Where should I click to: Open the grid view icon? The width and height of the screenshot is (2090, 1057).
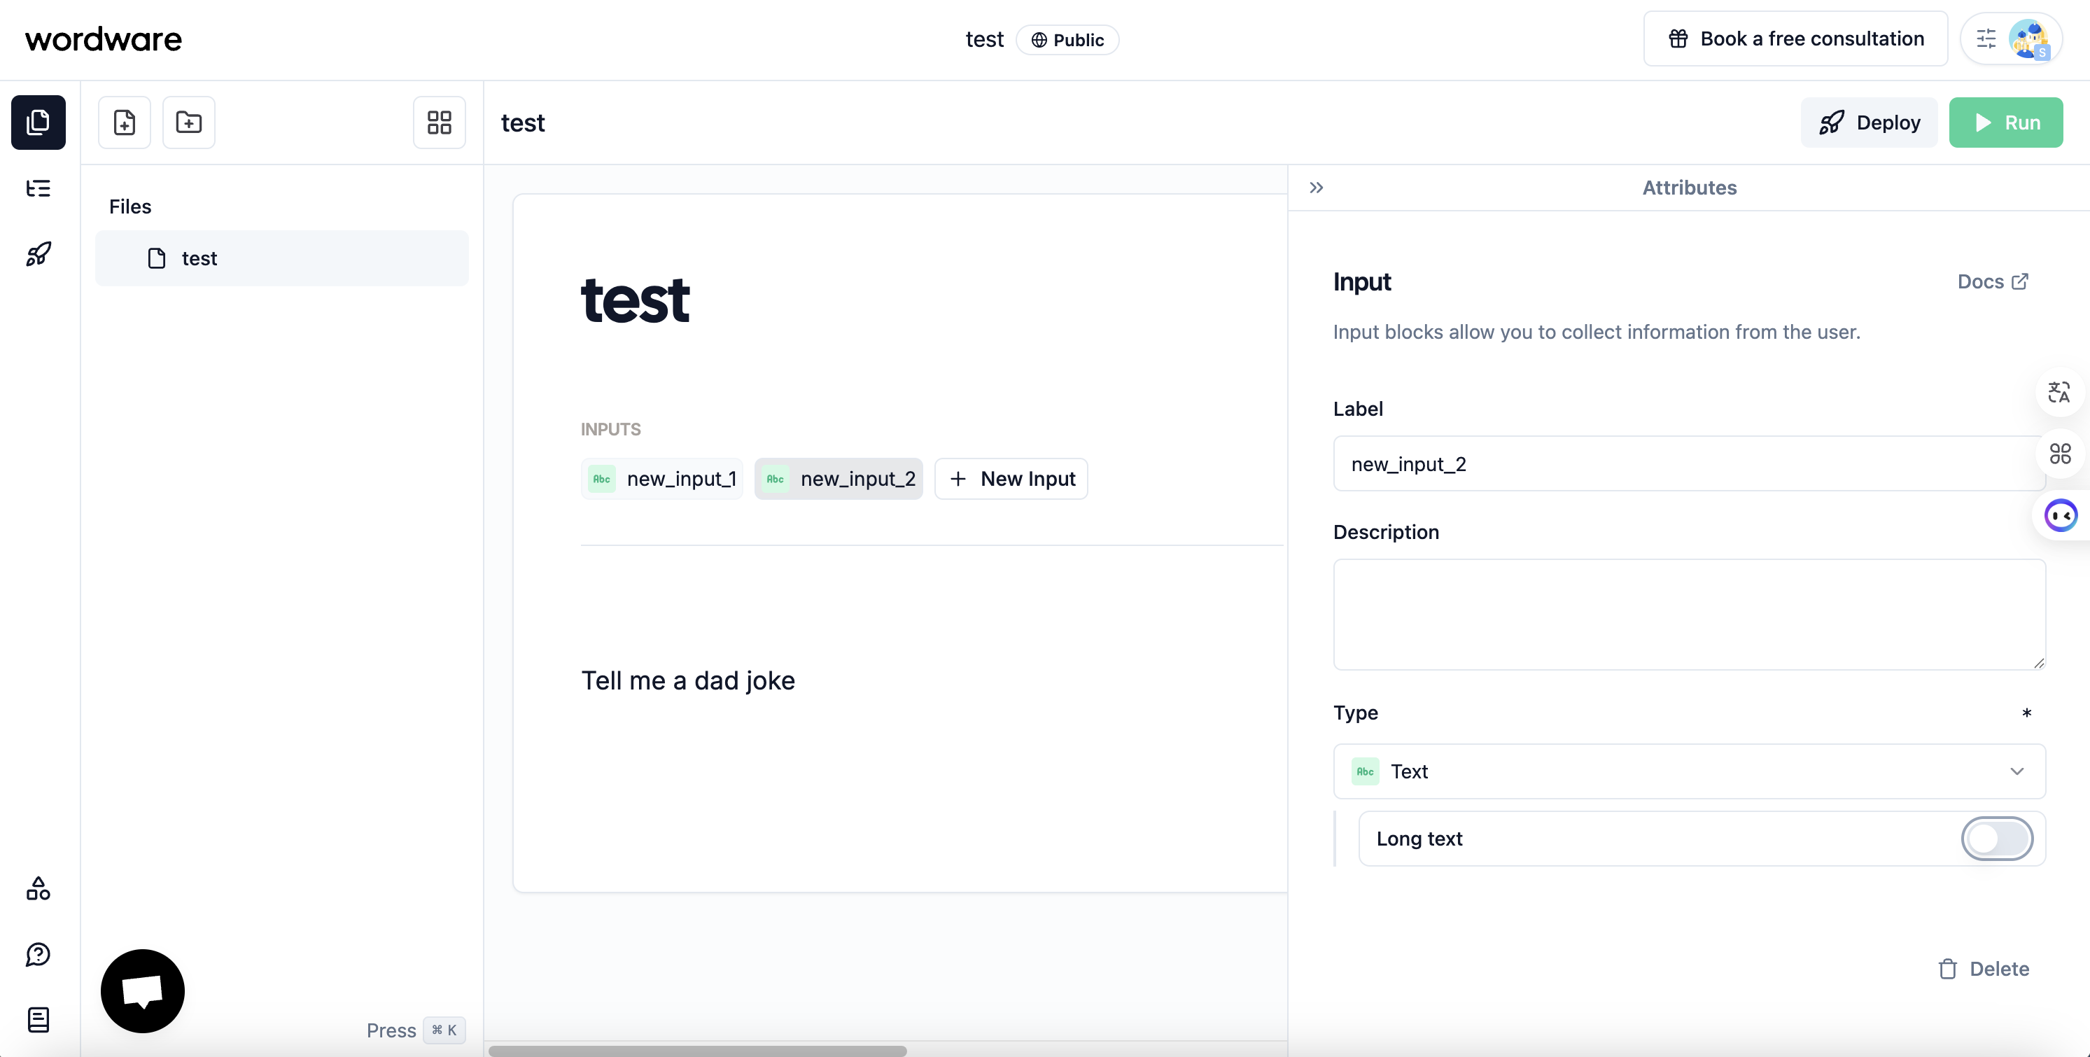tap(439, 122)
